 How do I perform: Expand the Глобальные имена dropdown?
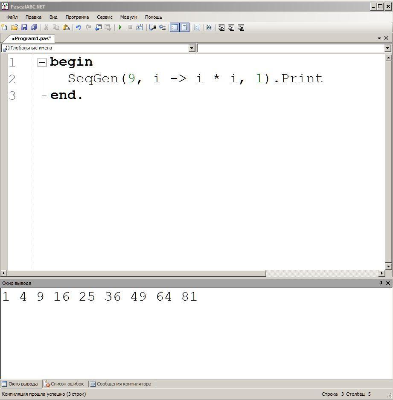pos(192,48)
